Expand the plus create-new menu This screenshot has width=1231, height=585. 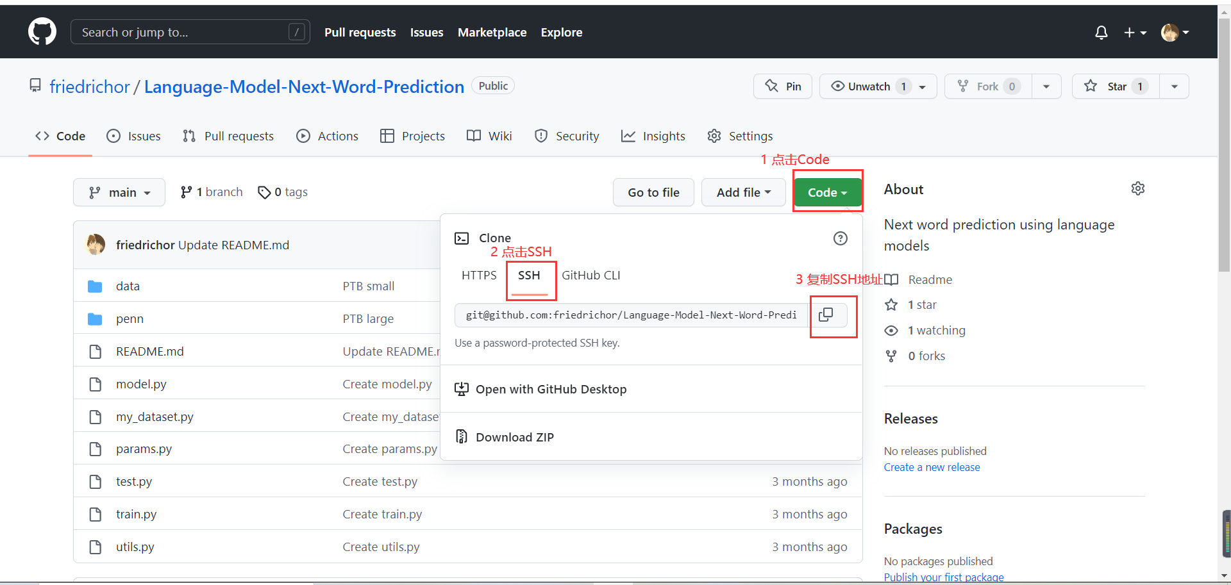[1135, 32]
